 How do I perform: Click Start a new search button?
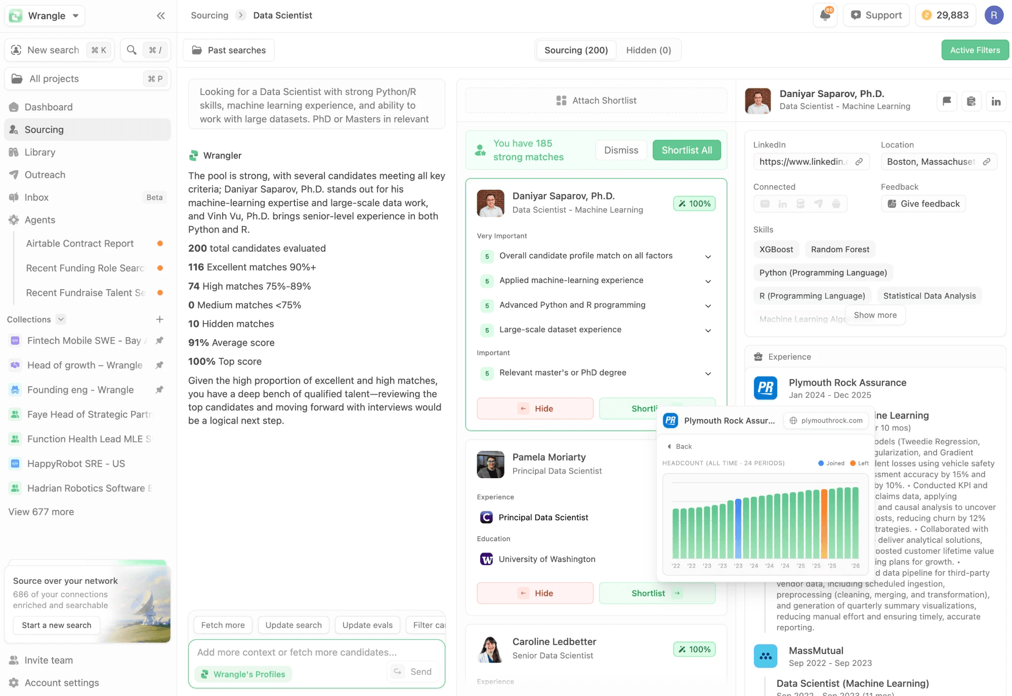(x=57, y=625)
